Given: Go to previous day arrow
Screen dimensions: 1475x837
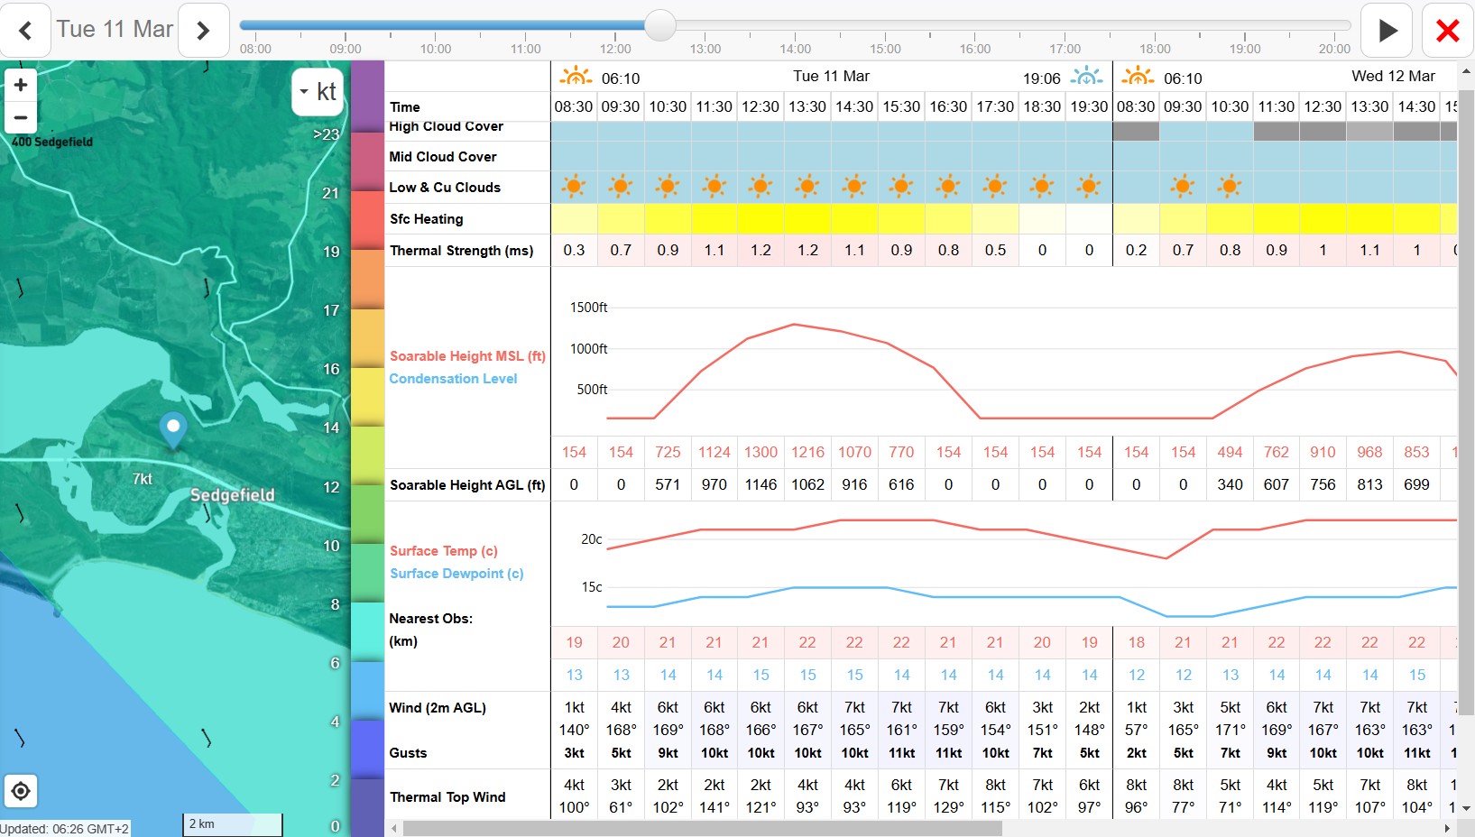Looking at the screenshot, I should tap(25, 31).
